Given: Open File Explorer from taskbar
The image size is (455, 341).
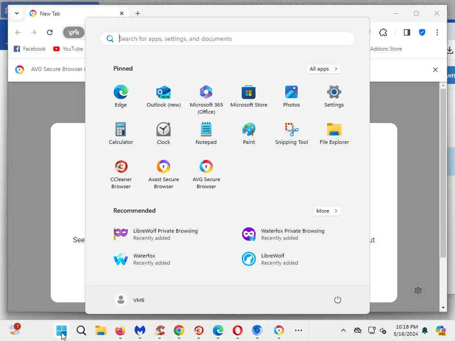Looking at the screenshot, I should 101,330.
